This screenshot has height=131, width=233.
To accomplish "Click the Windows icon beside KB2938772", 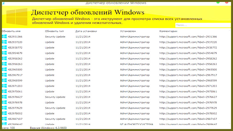I will coord(4,47).
